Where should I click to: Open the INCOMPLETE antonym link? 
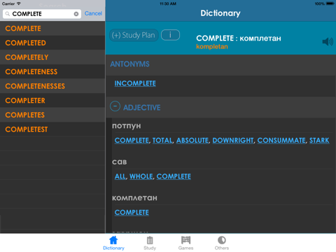pyautogui.click(x=135, y=83)
